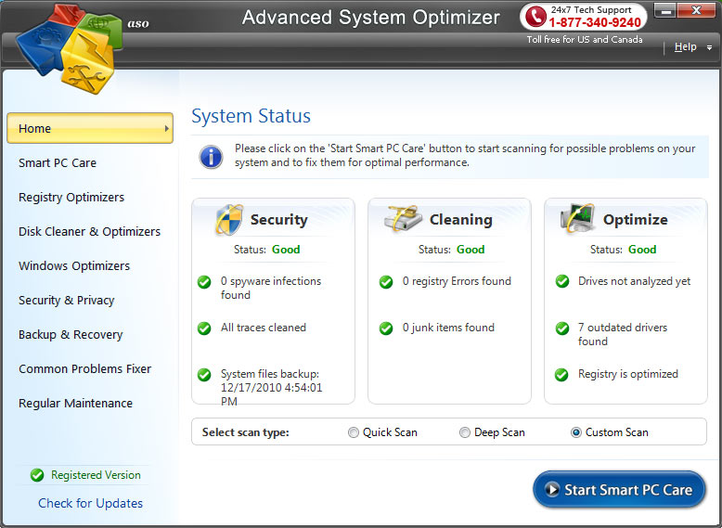Minimize the application window

coord(664,10)
